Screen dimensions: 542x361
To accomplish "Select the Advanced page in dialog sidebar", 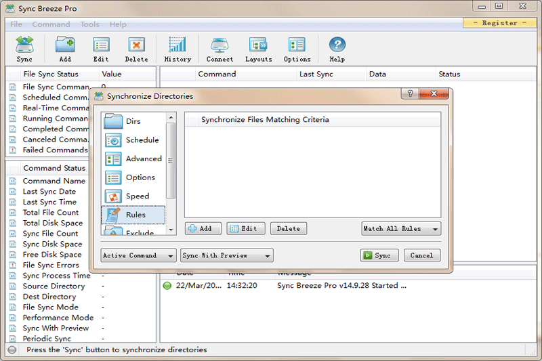I will [133, 158].
